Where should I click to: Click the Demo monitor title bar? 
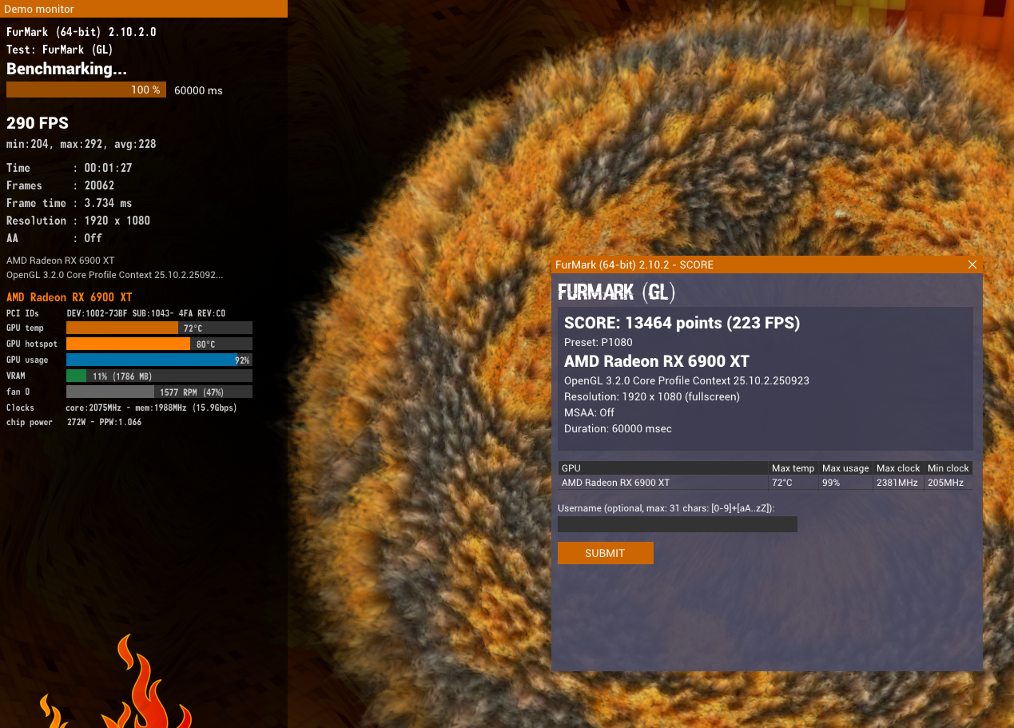(144, 9)
